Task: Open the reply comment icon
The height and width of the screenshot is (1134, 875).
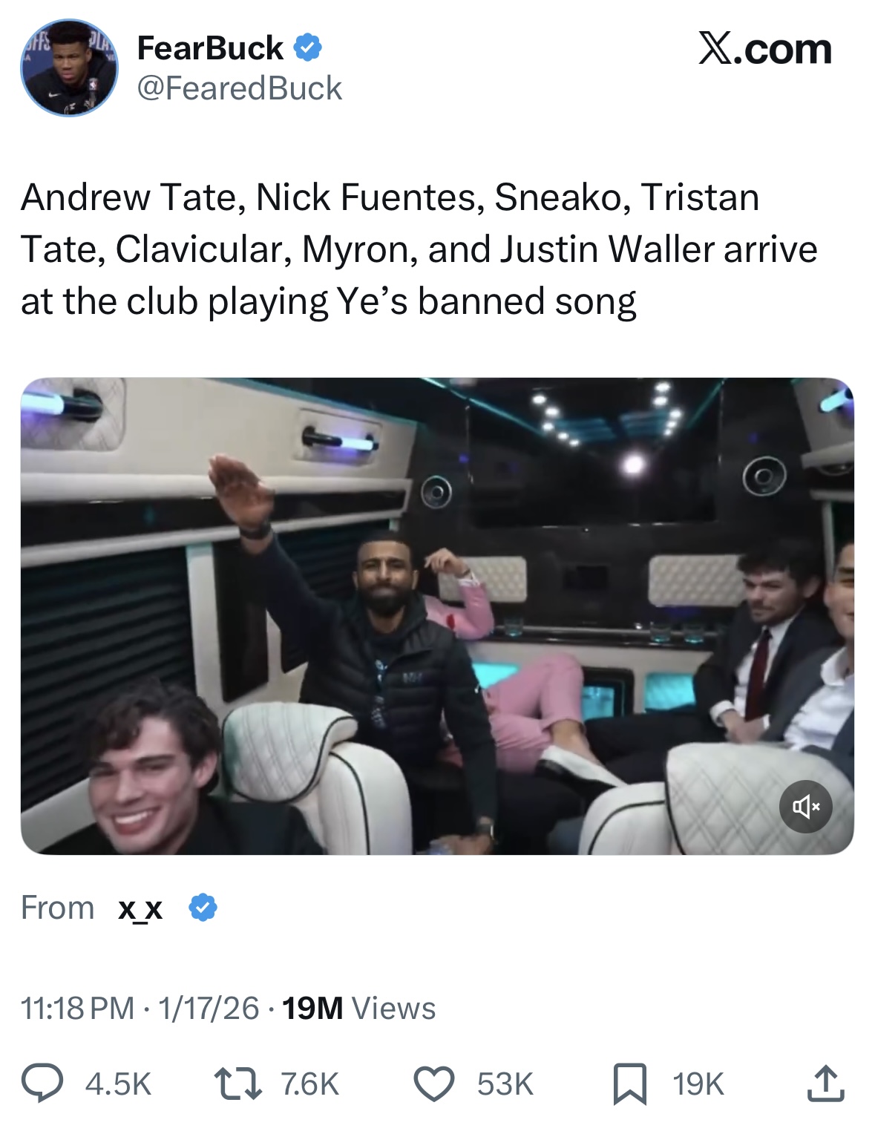Action: (x=42, y=1083)
